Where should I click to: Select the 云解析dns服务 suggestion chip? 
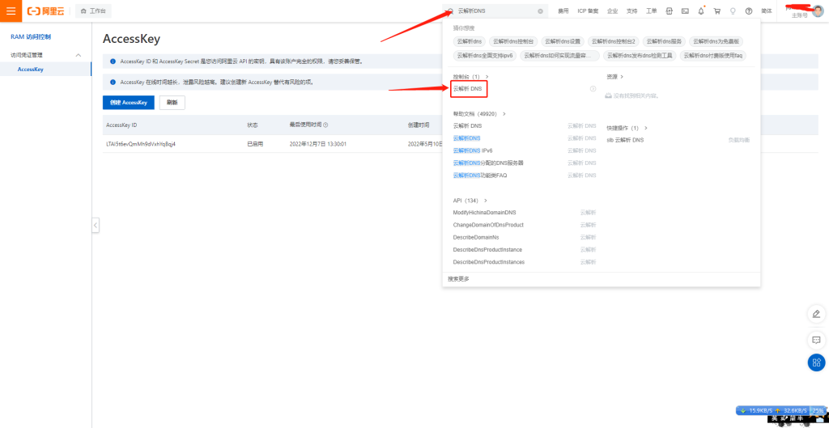(x=665, y=41)
